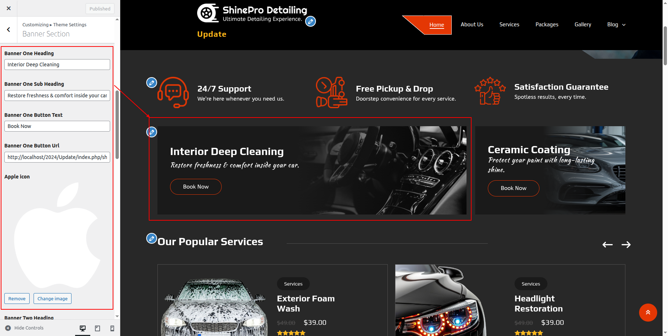The width and height of the screenshot is (668, 336).
Task: Click the customizer panel scrollbar thumb
Action: [117, 124]
